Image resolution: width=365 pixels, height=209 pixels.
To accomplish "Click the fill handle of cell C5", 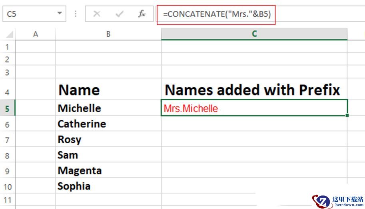I will pyautogui.click(x=347, y=115).
